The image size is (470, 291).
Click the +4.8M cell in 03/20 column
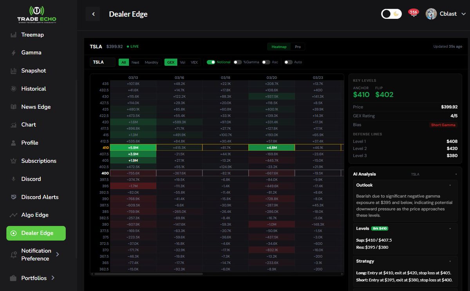[271, 148]
